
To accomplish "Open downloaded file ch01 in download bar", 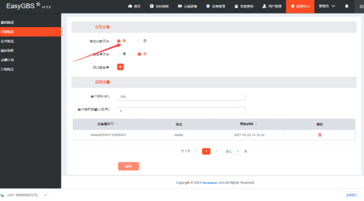I will point(23,195).
